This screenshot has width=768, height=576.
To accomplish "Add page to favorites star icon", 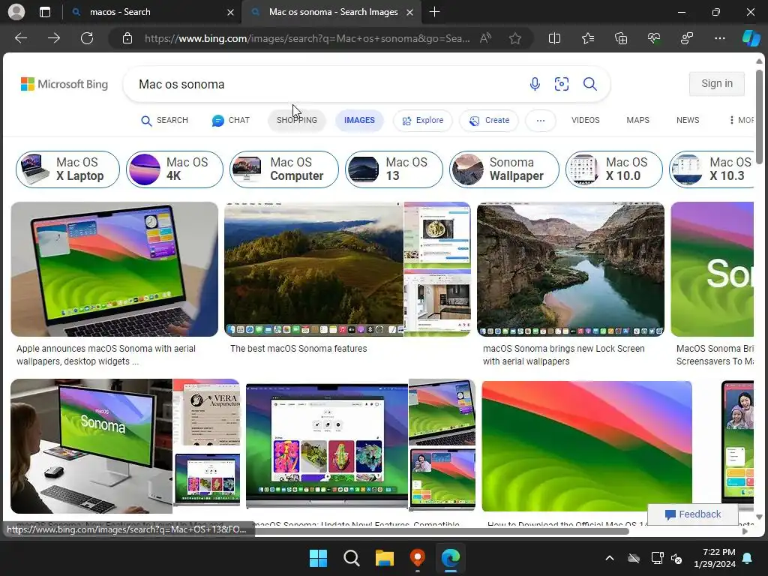I will [514, 38].
